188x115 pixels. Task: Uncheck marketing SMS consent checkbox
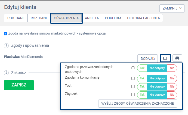click(x=5, y=34)
